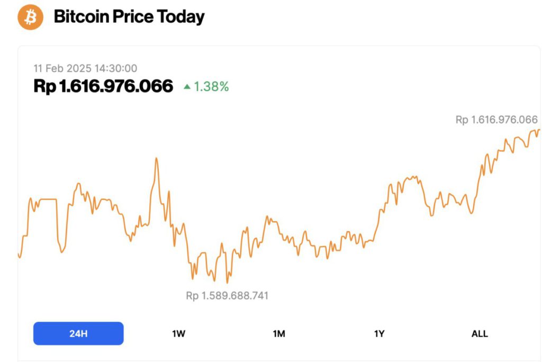Image resolution: width=542 pixels, height=362 pixels.
Task: Click the highlighted blue 24H button
Action: (x=78, y=333)
